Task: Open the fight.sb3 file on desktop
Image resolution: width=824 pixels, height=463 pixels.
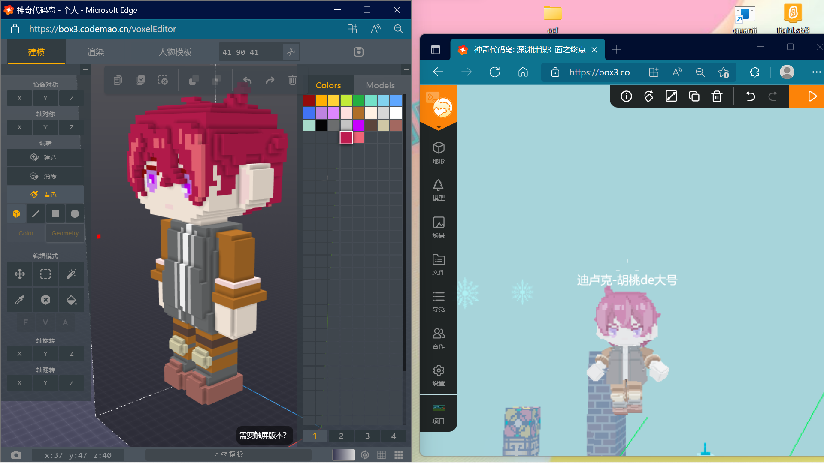Action: coord(793,19)
